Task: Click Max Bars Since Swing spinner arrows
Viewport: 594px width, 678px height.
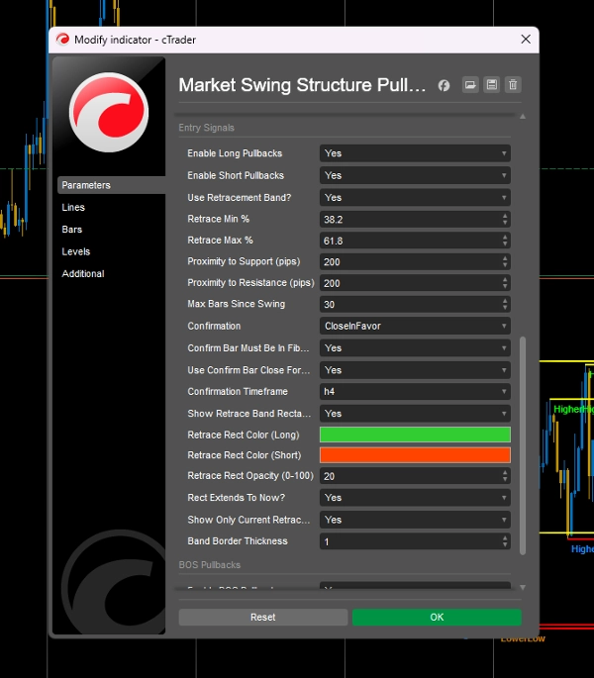Action: pos(505,304)
